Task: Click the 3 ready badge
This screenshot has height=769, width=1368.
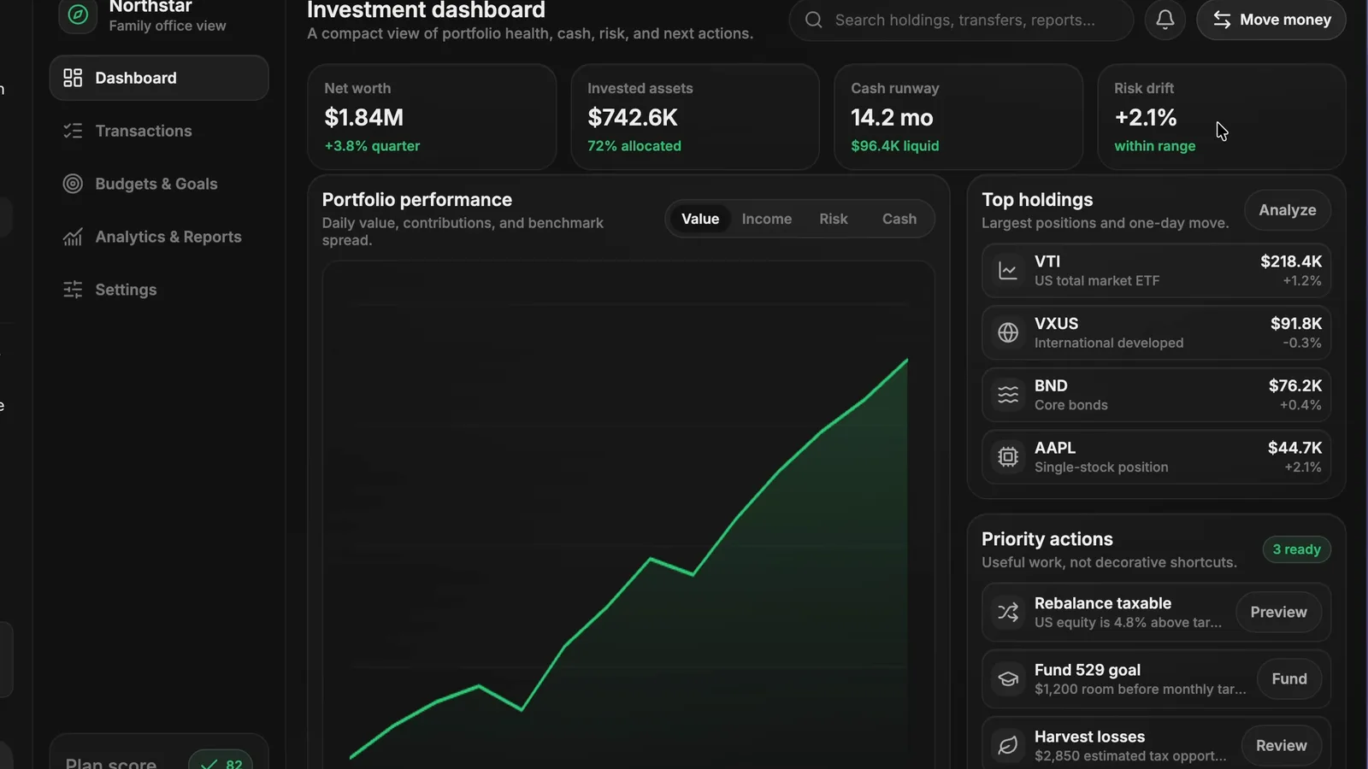Action: [1296, 549]
